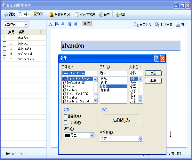Screen dimensions: 192x160
Task: Click the align-left icon in card toolbar
Action: [x=57, y=24]
